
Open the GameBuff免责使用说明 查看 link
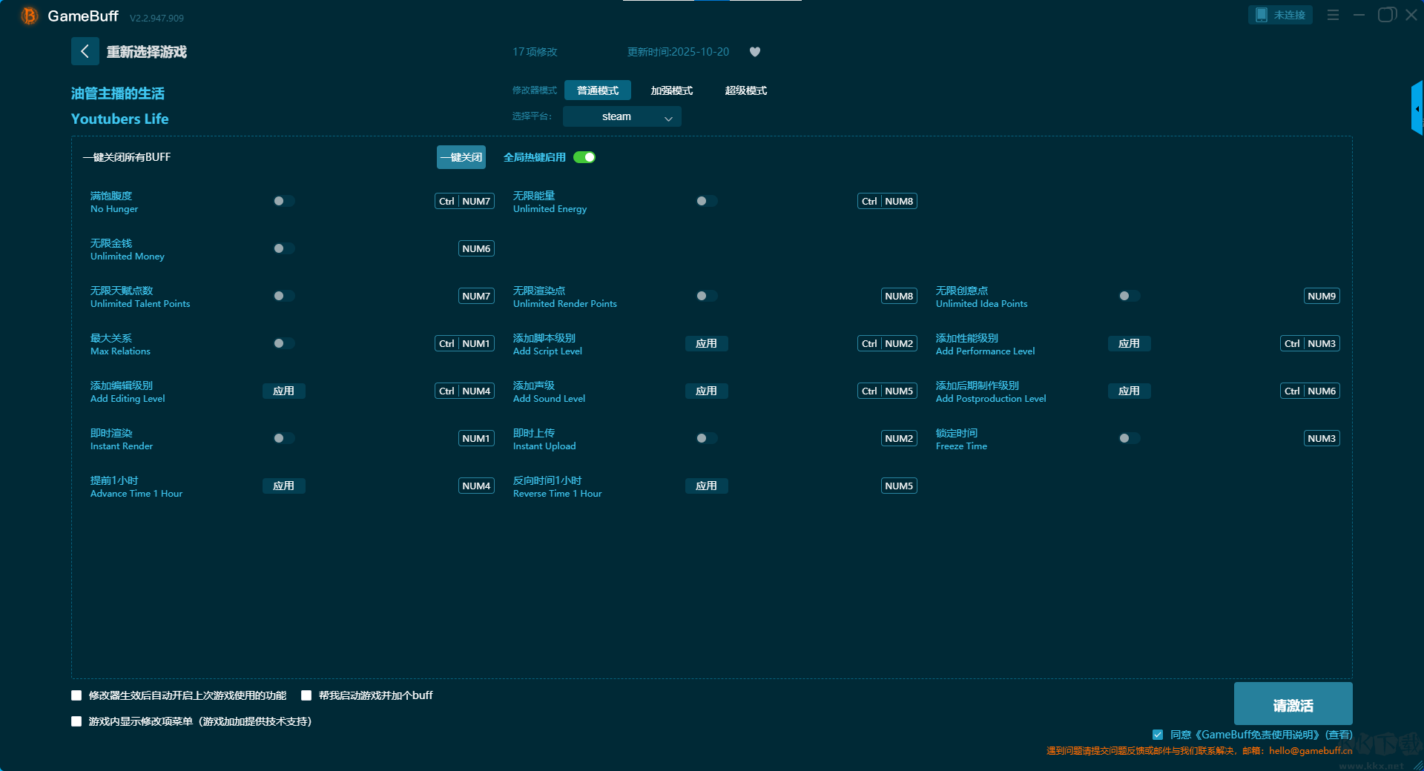click(1339, 735)
